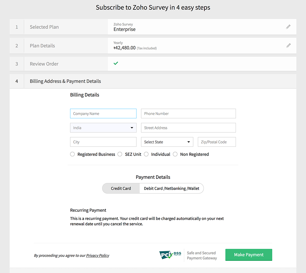This screenshot has height=273, width=306.
Task: Focus the Street Address field
Action: (188, 128)
